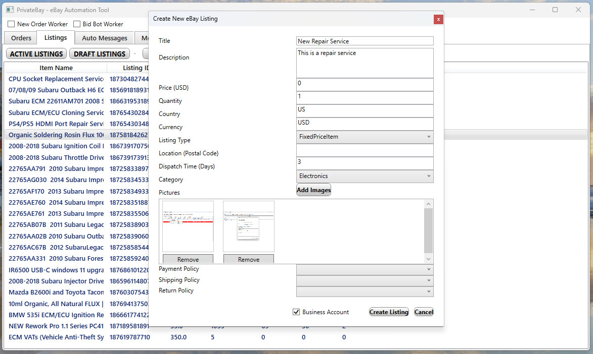The height and width of the screenshot is (354, 593).
Task: Enable the New Order Worker checkbox
Action: point(11,24)
